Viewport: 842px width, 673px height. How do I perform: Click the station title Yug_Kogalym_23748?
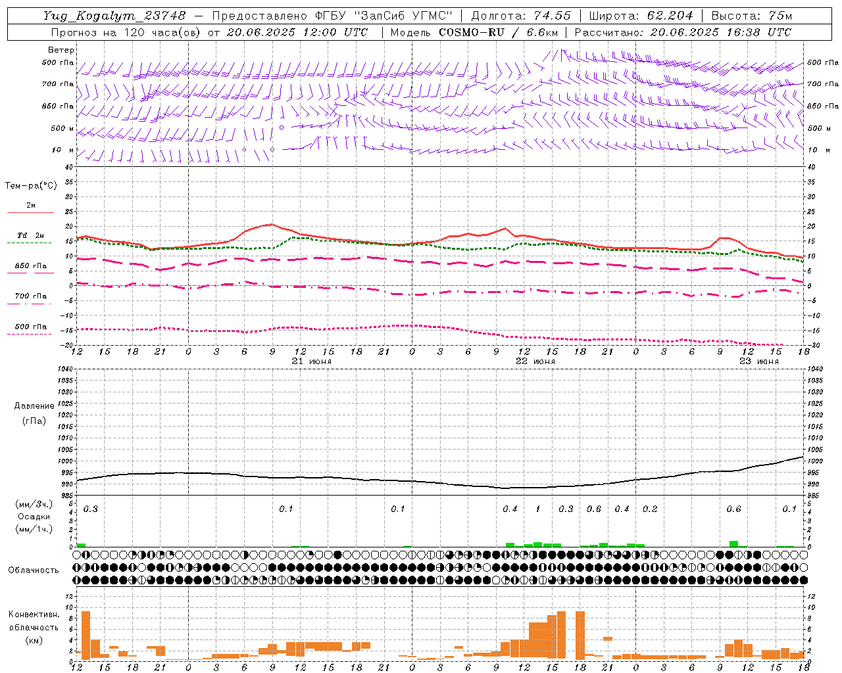[x=115, y=16]
